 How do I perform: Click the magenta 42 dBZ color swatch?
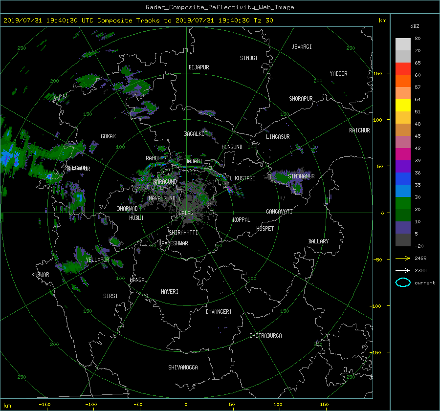click(403, 154)
